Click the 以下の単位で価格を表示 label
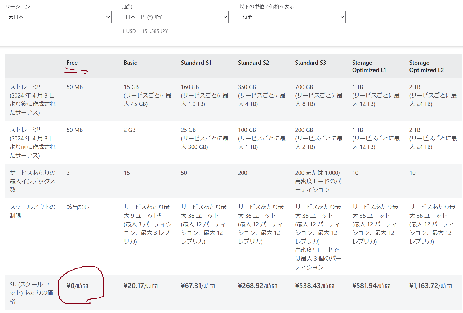Viewport: 463px width, 313px height. click(x=267, y=7)
